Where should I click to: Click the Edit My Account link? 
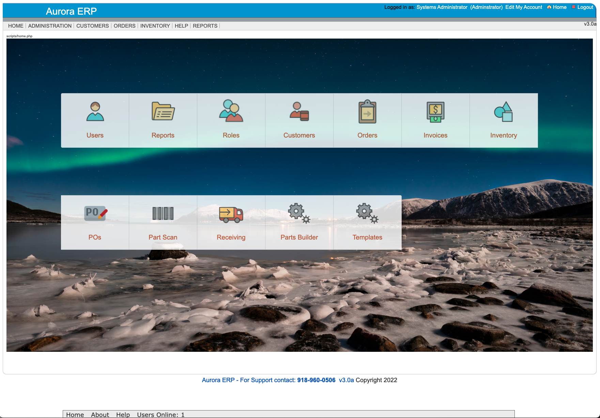click(x=524, y=7)
